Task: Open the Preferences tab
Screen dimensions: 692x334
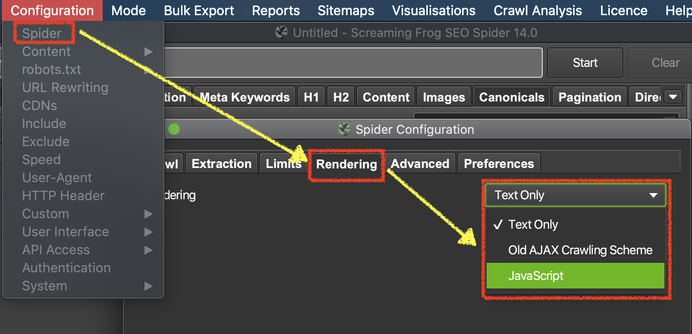Action: click(499, 164)
